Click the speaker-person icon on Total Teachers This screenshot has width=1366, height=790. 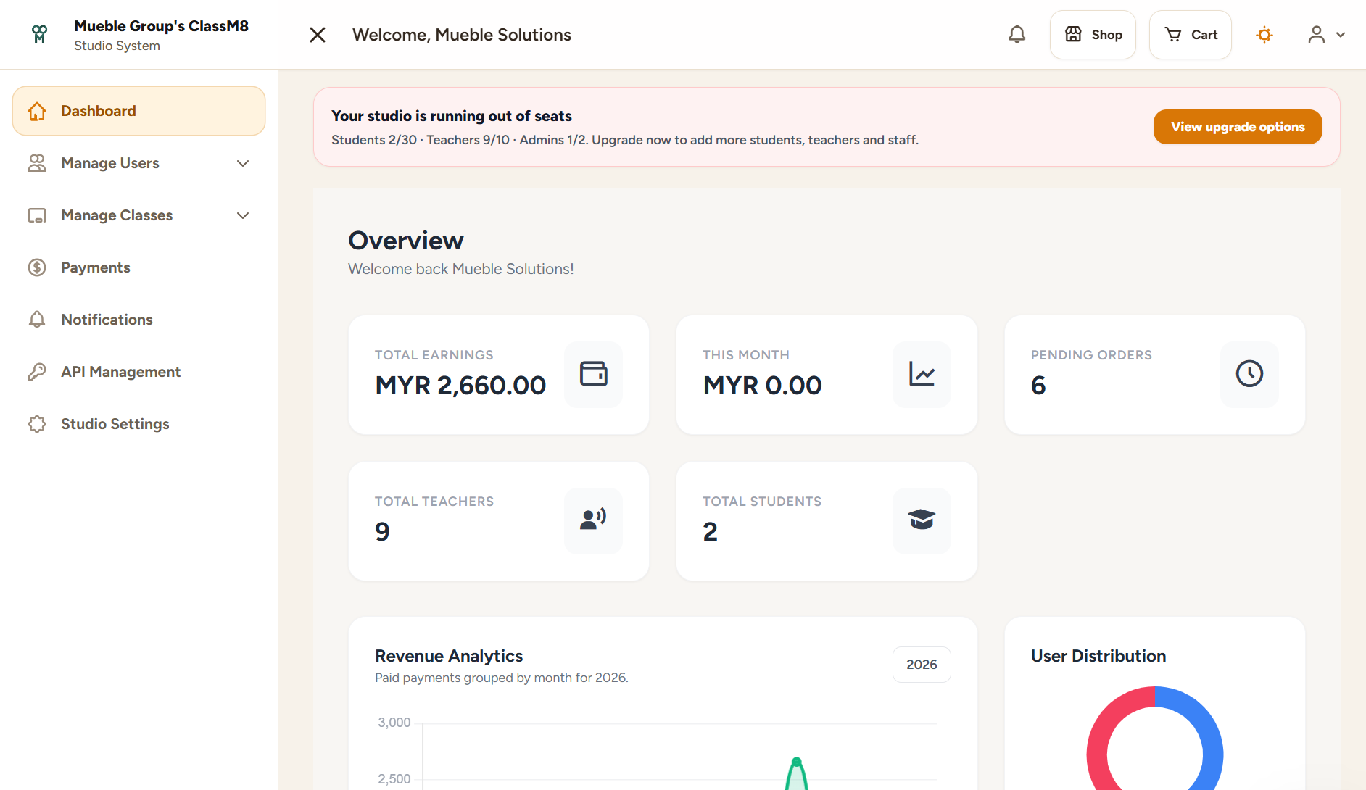coord(593,520)
